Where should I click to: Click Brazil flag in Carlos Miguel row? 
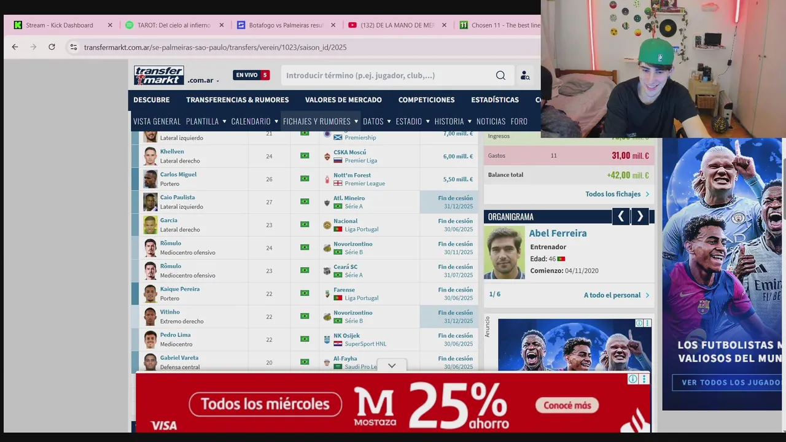[x=305, y=179]
